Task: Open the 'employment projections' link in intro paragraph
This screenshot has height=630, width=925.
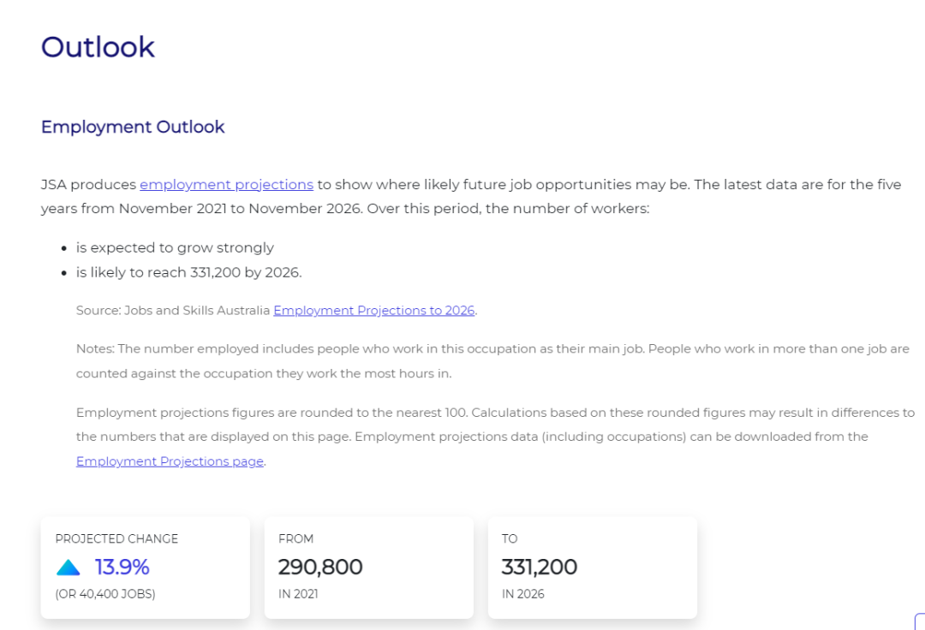Action: tap(226, 184)
